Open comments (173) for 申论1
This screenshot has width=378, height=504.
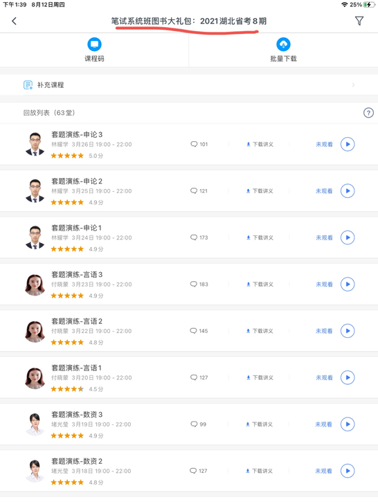(199, 237)
